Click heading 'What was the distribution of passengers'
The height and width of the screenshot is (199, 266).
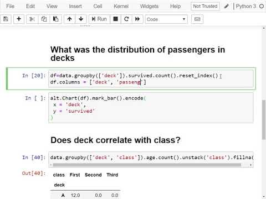137,54
